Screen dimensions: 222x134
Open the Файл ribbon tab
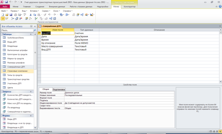point(5,6)
